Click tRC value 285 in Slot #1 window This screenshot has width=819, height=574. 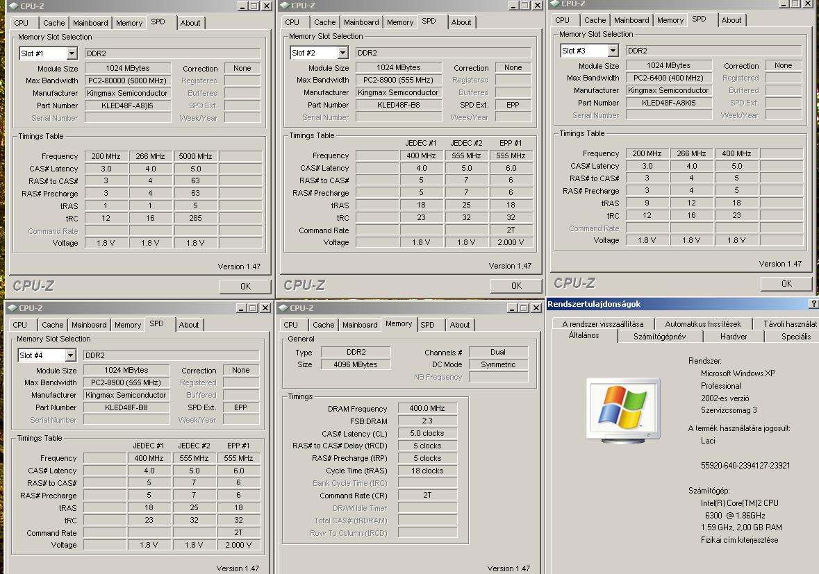[195, 218]
